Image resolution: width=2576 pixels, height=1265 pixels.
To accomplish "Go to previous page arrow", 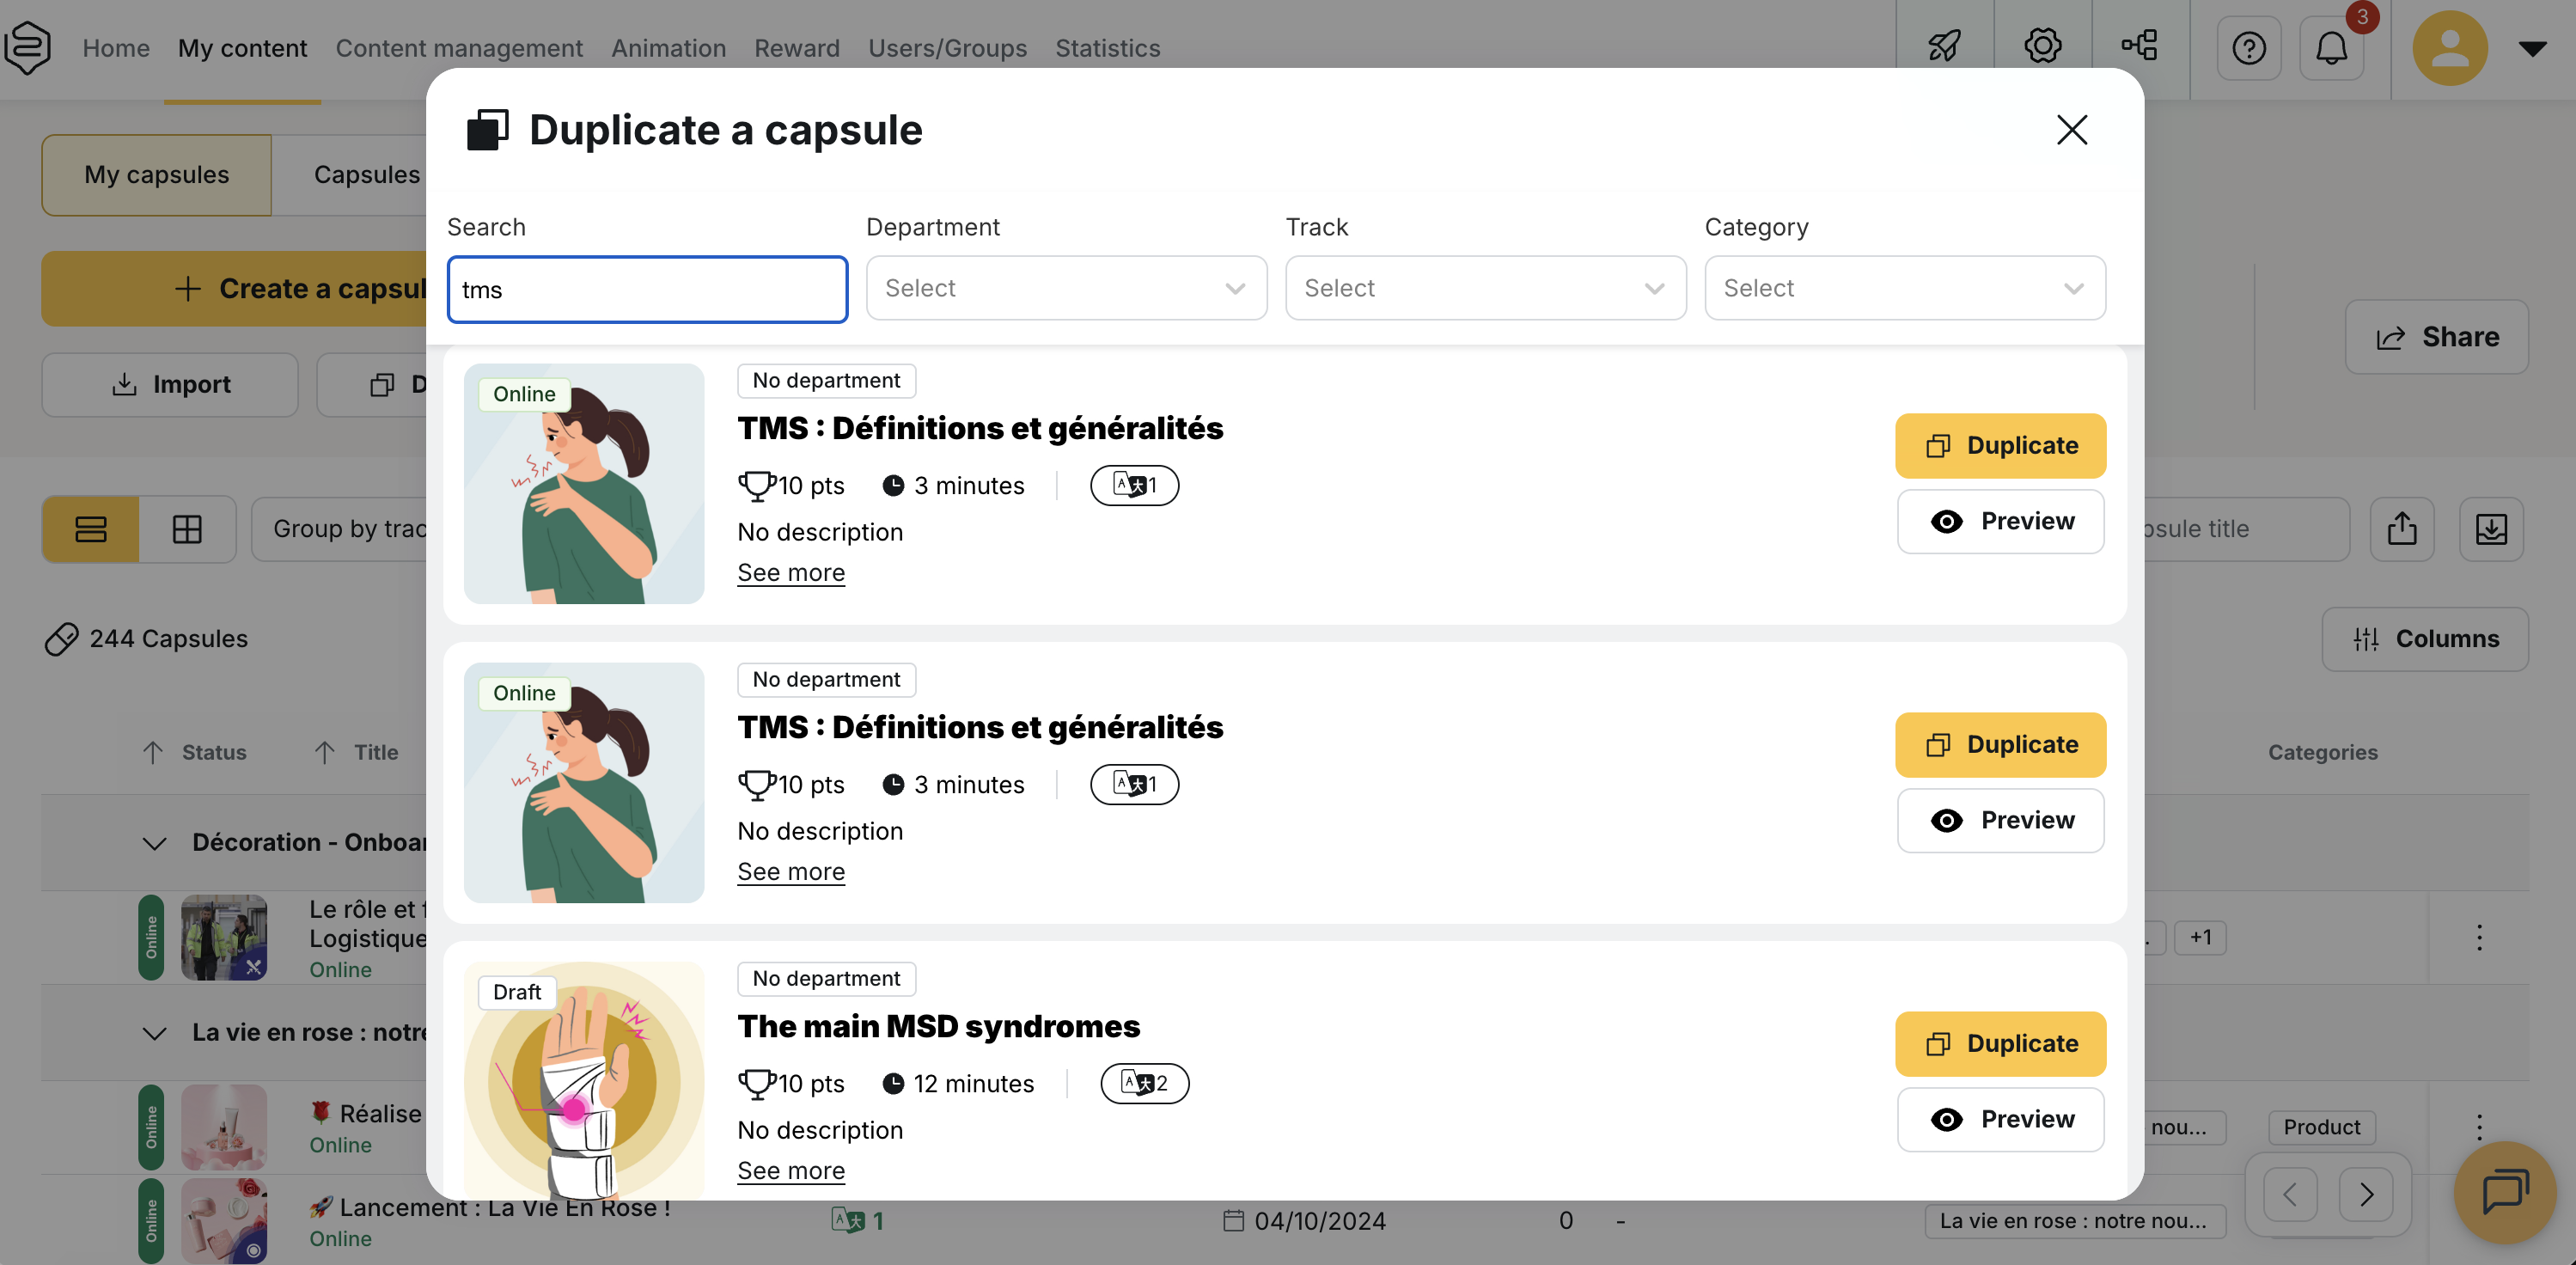I will (x=2290, y=1194).
